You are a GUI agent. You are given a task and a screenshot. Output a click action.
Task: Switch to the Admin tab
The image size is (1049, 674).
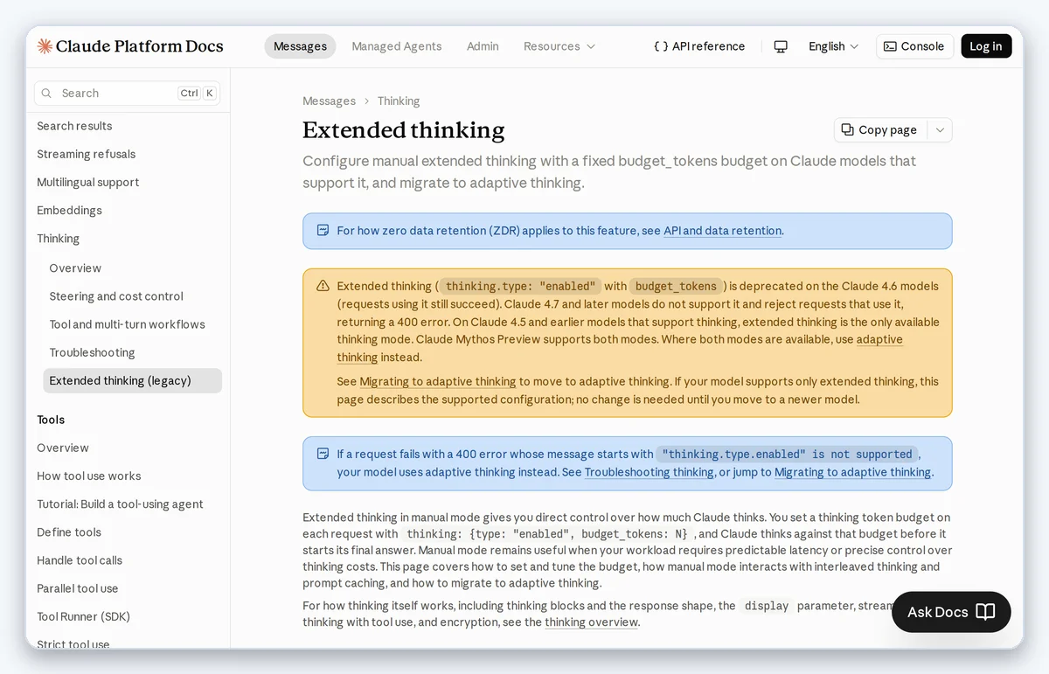tap(483, 46)
